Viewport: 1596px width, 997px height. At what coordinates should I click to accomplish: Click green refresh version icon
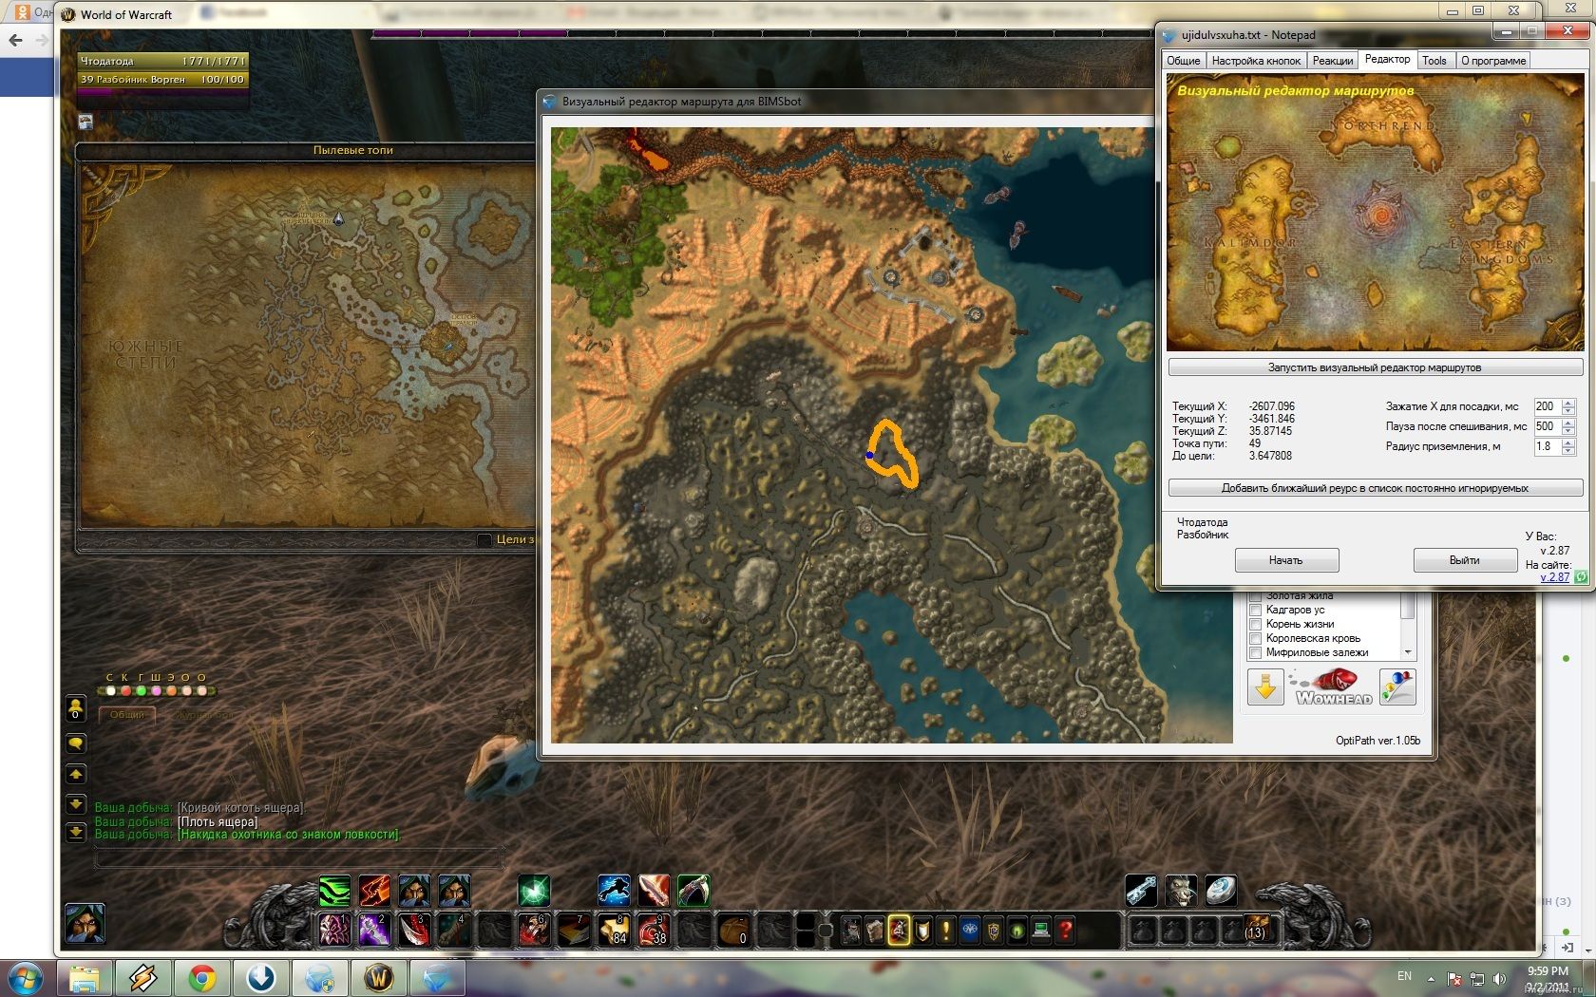pos(1581,576)
